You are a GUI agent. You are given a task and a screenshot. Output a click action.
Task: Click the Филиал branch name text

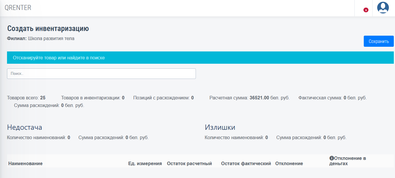(51, 38)
